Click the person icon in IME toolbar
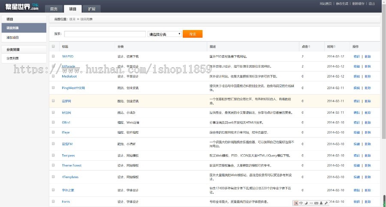Viewport: 386px width, 207px height. [321, 203]
